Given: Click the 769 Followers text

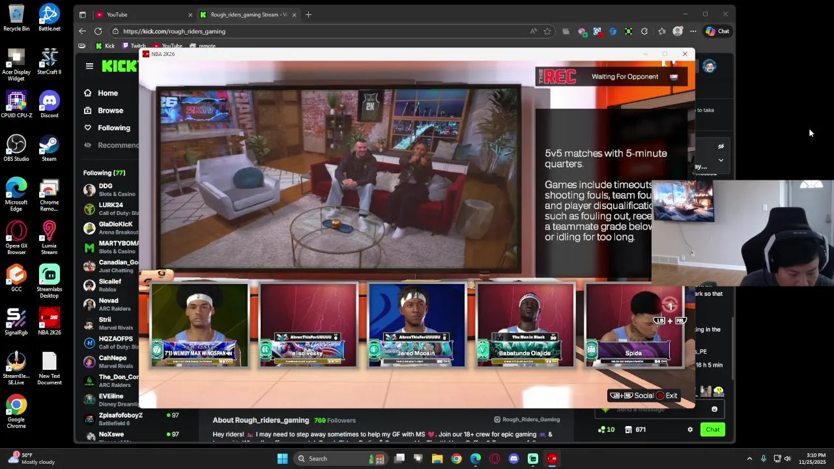Looking at the screenshot, I should click(335, 420).
